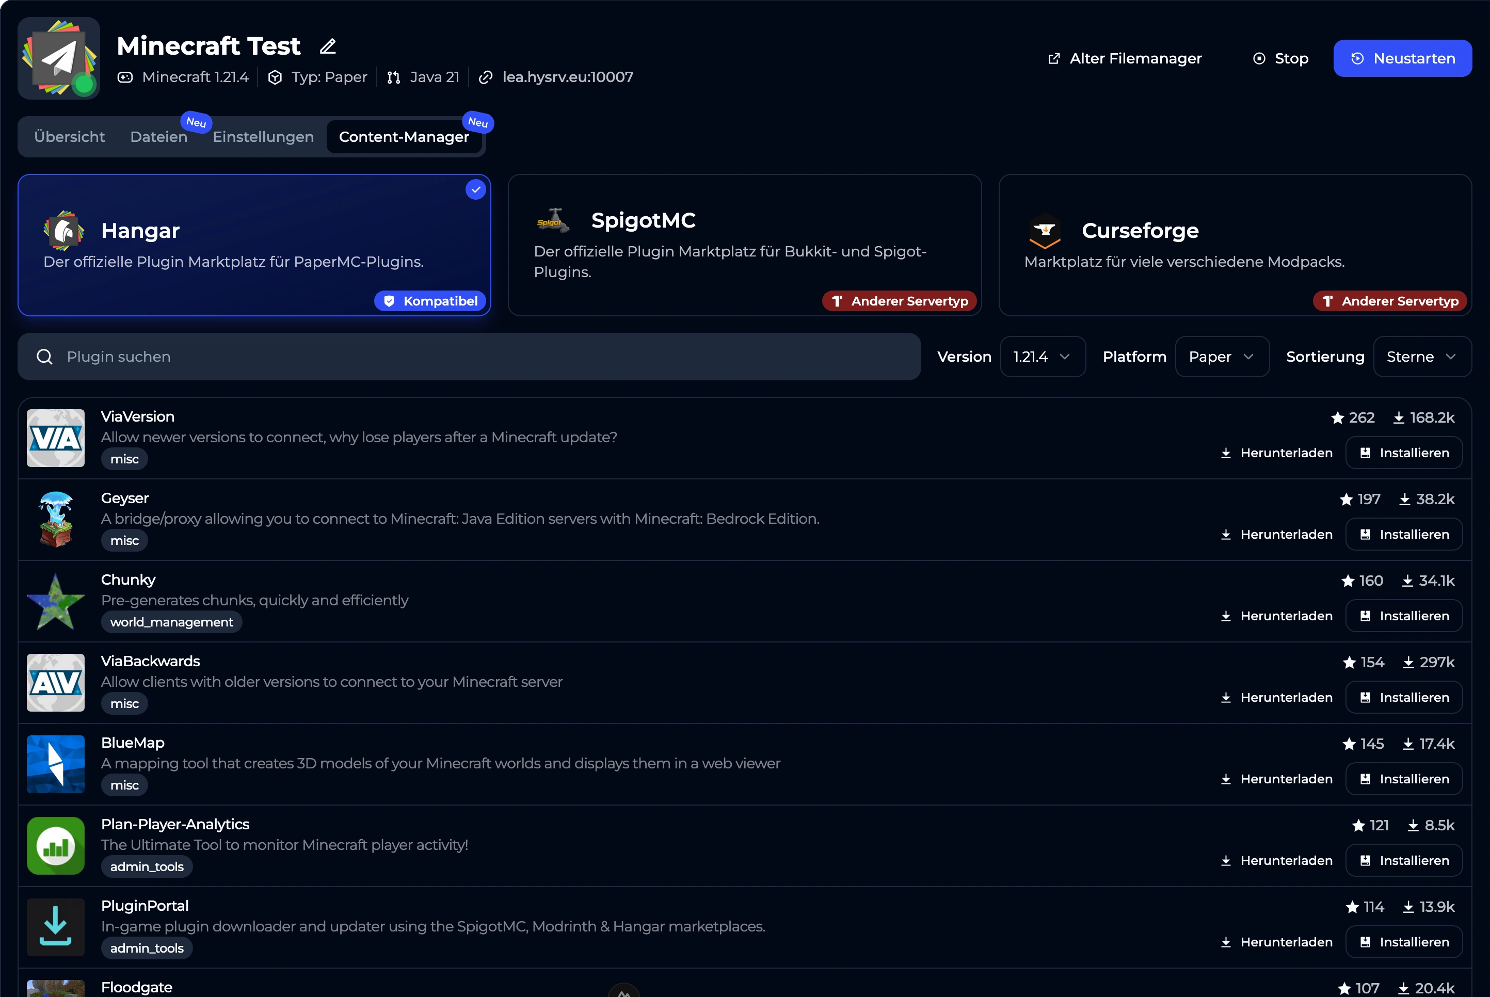The image size is (1490, 997).
Task: Select the SpigotMC marketplace card
Action: (x=744, y=245)
